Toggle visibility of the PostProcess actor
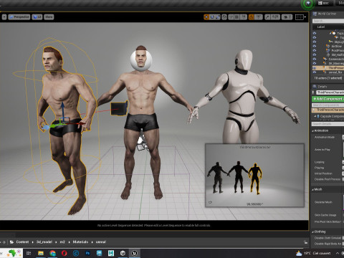The height and width of the screenshot is (258, 344). coord(315,50)
